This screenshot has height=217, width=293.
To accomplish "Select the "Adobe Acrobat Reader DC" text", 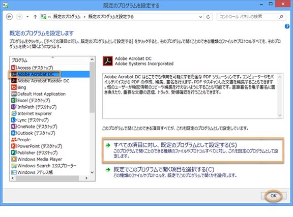I will pos(43,81).
